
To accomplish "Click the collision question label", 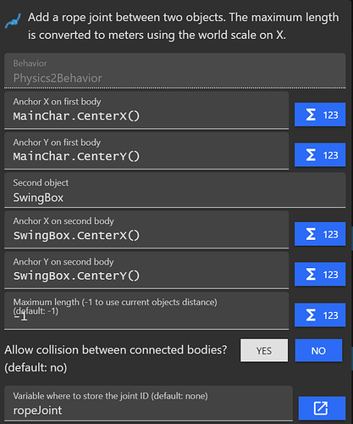I will pyautogui.click(x=116, y=359).
